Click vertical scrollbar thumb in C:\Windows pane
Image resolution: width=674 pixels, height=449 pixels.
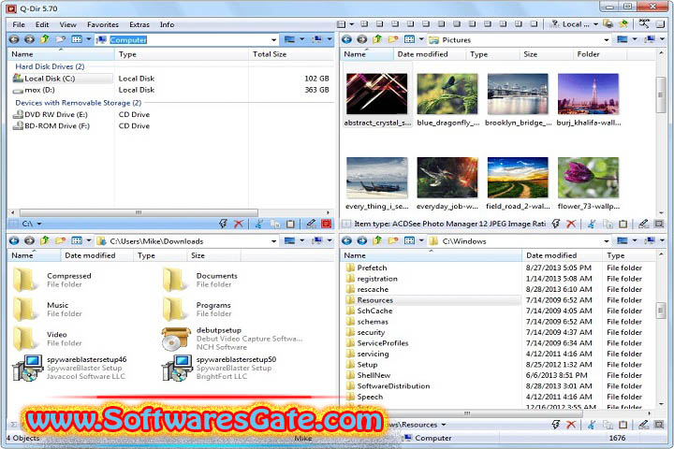tap(661, 311)
